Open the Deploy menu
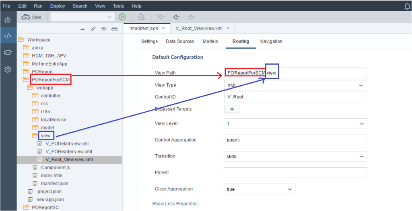 [58, 6]
